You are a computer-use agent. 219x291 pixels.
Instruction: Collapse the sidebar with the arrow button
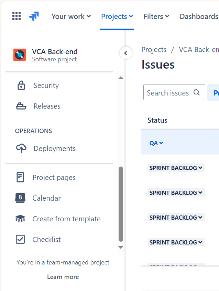[x=126, y=53]
